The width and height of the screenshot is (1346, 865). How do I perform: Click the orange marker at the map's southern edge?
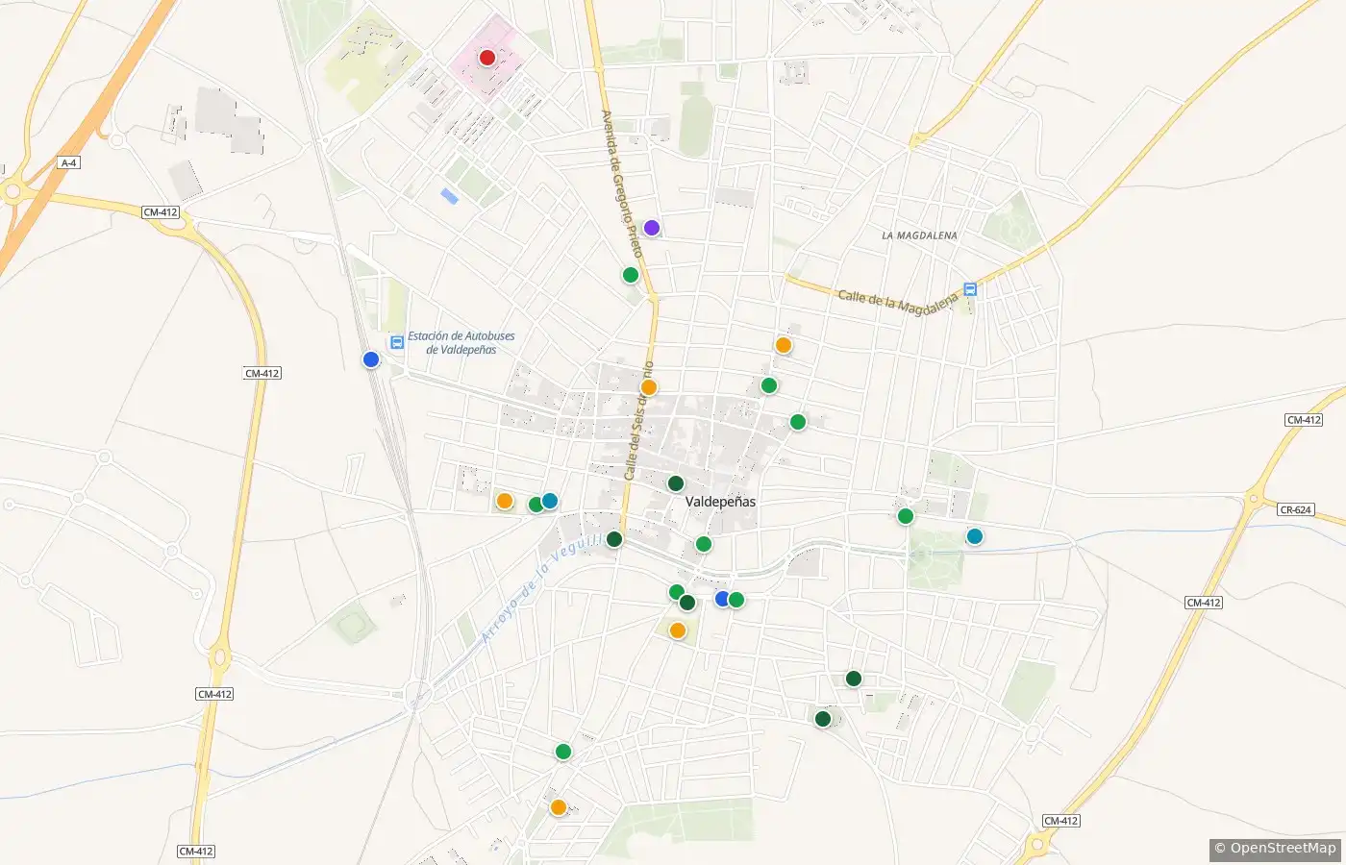click(x=559, y=807)
